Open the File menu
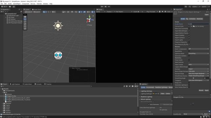Image resolution: width=211 pixels, height=118 pixels. tap(2, 4)
